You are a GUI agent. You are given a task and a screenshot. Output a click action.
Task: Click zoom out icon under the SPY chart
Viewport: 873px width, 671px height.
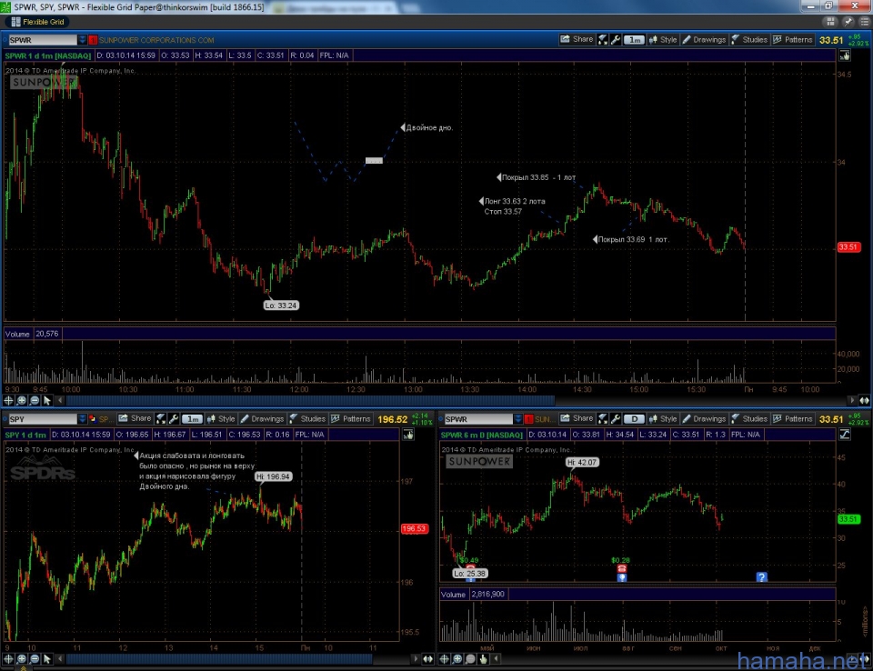(34, 659)
